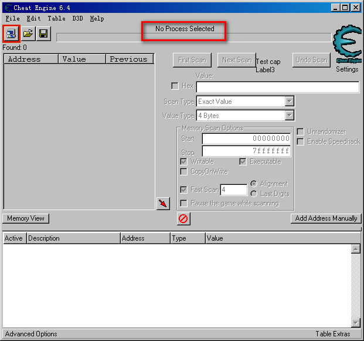Open the Table menu
This screenshot has height=341, width=364.
56,18
